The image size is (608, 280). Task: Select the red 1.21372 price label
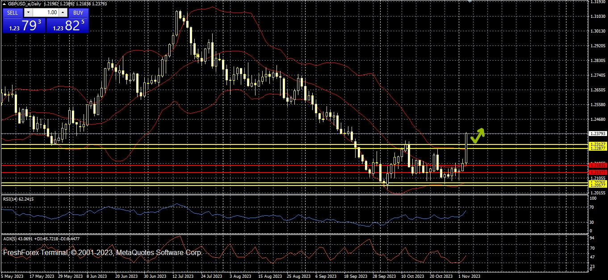tap(597, 172)
